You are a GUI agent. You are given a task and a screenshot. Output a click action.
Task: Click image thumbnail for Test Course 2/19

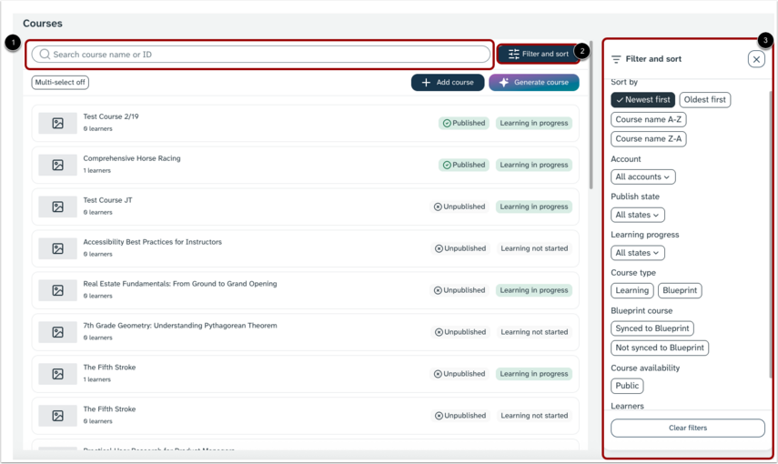(x=57, y=123)
